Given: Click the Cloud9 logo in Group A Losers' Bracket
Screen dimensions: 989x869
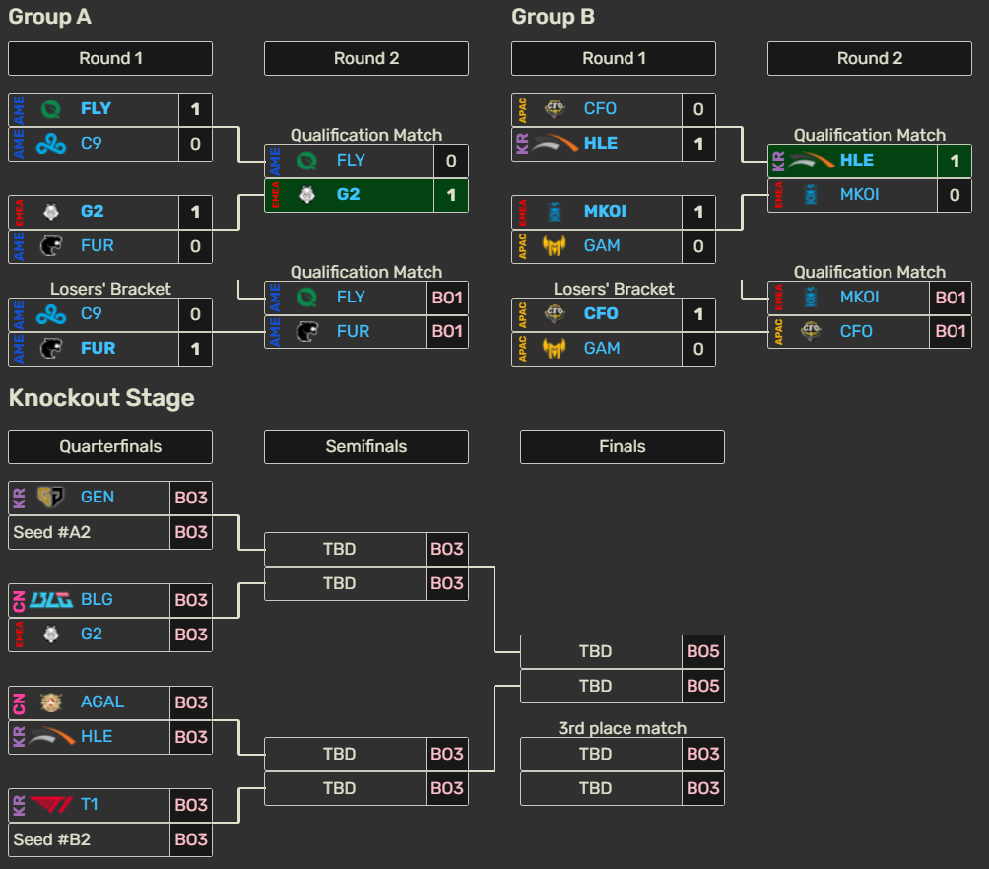Looking at the screenshot, I should (x=51, y=314).
